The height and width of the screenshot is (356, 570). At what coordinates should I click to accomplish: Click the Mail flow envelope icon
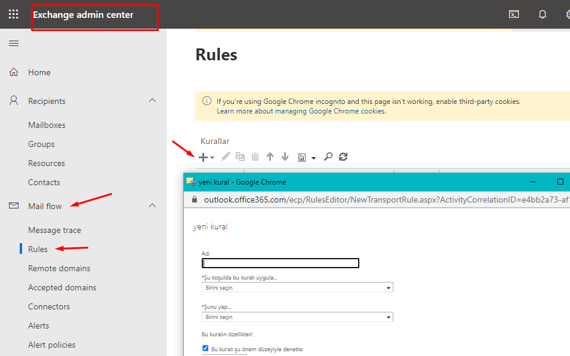pyautogui.click(x=14, y=206)
